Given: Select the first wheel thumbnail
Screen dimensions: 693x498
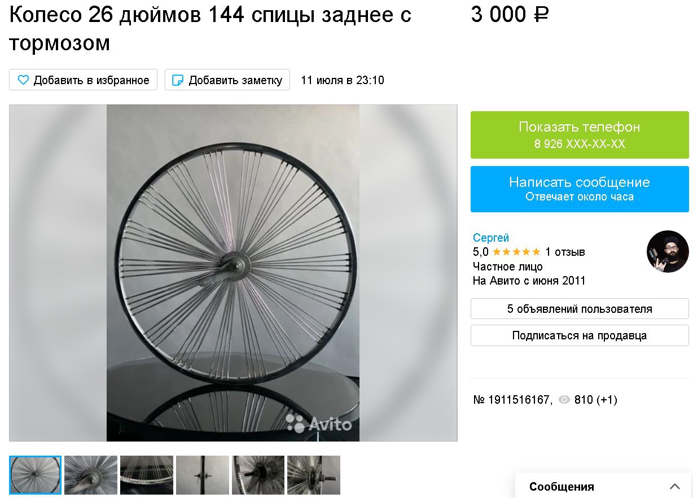Looking at the screenshot, I should 35,475.
